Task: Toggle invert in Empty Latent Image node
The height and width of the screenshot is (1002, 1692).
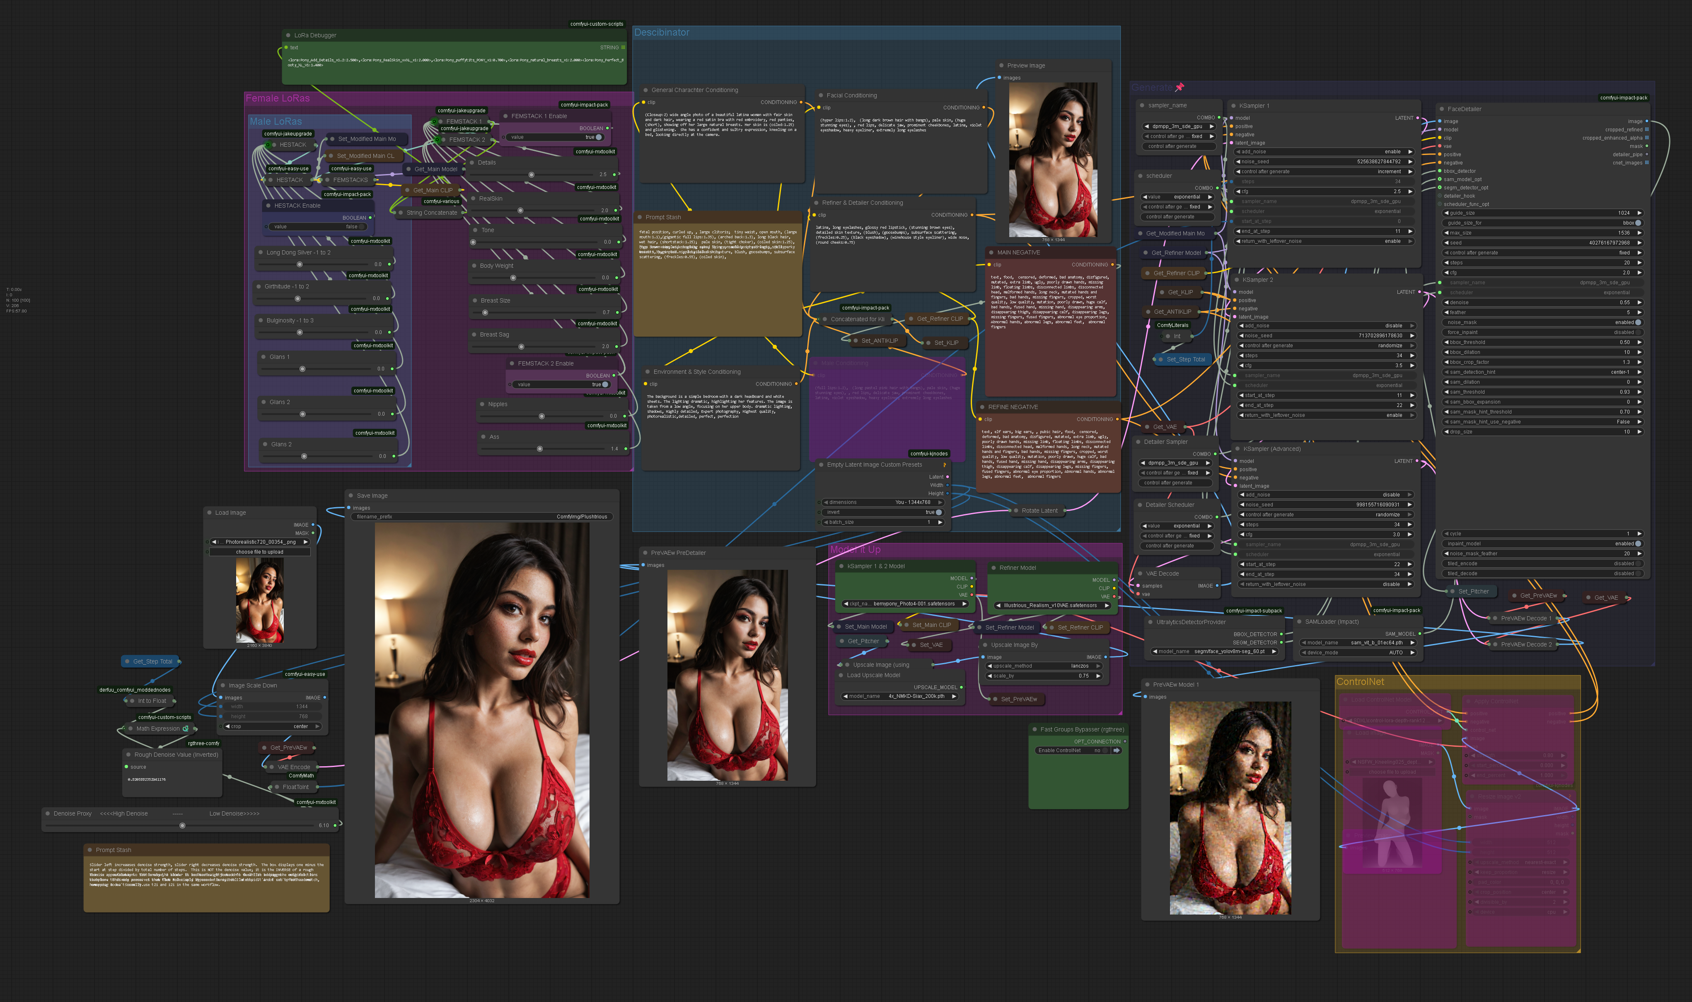Action: point(938,513)
